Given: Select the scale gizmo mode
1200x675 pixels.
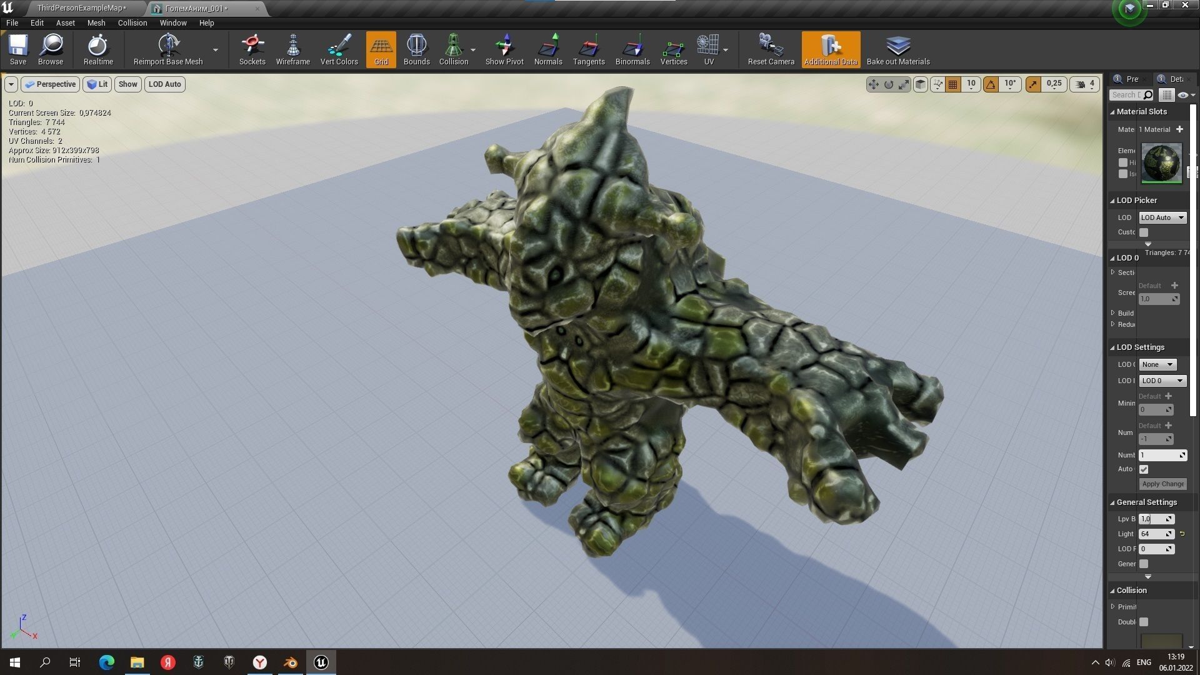Looking at the screenshot, I should pos(904,84).
